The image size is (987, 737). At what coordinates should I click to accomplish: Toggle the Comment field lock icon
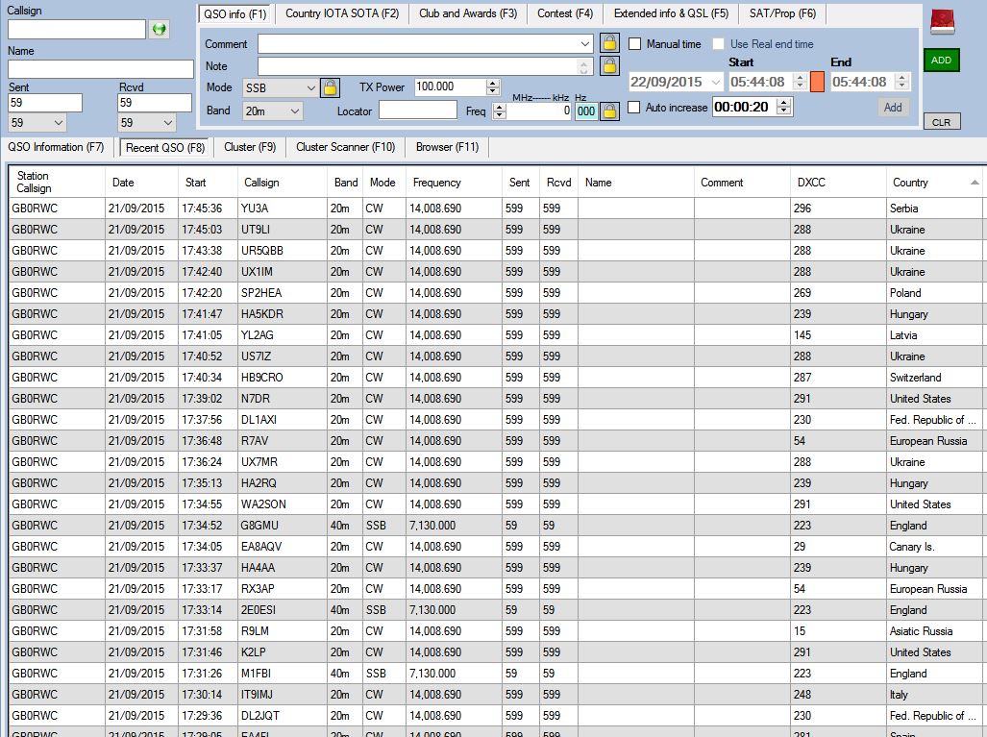[x=608, y=43]
